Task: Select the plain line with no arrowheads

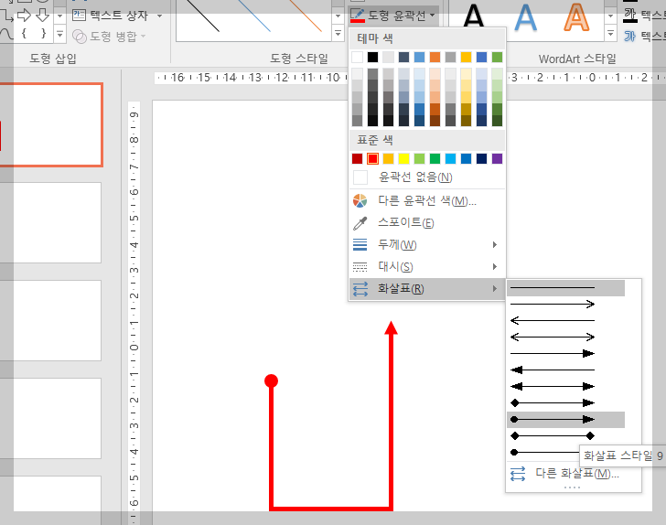Action: [565, 288]
